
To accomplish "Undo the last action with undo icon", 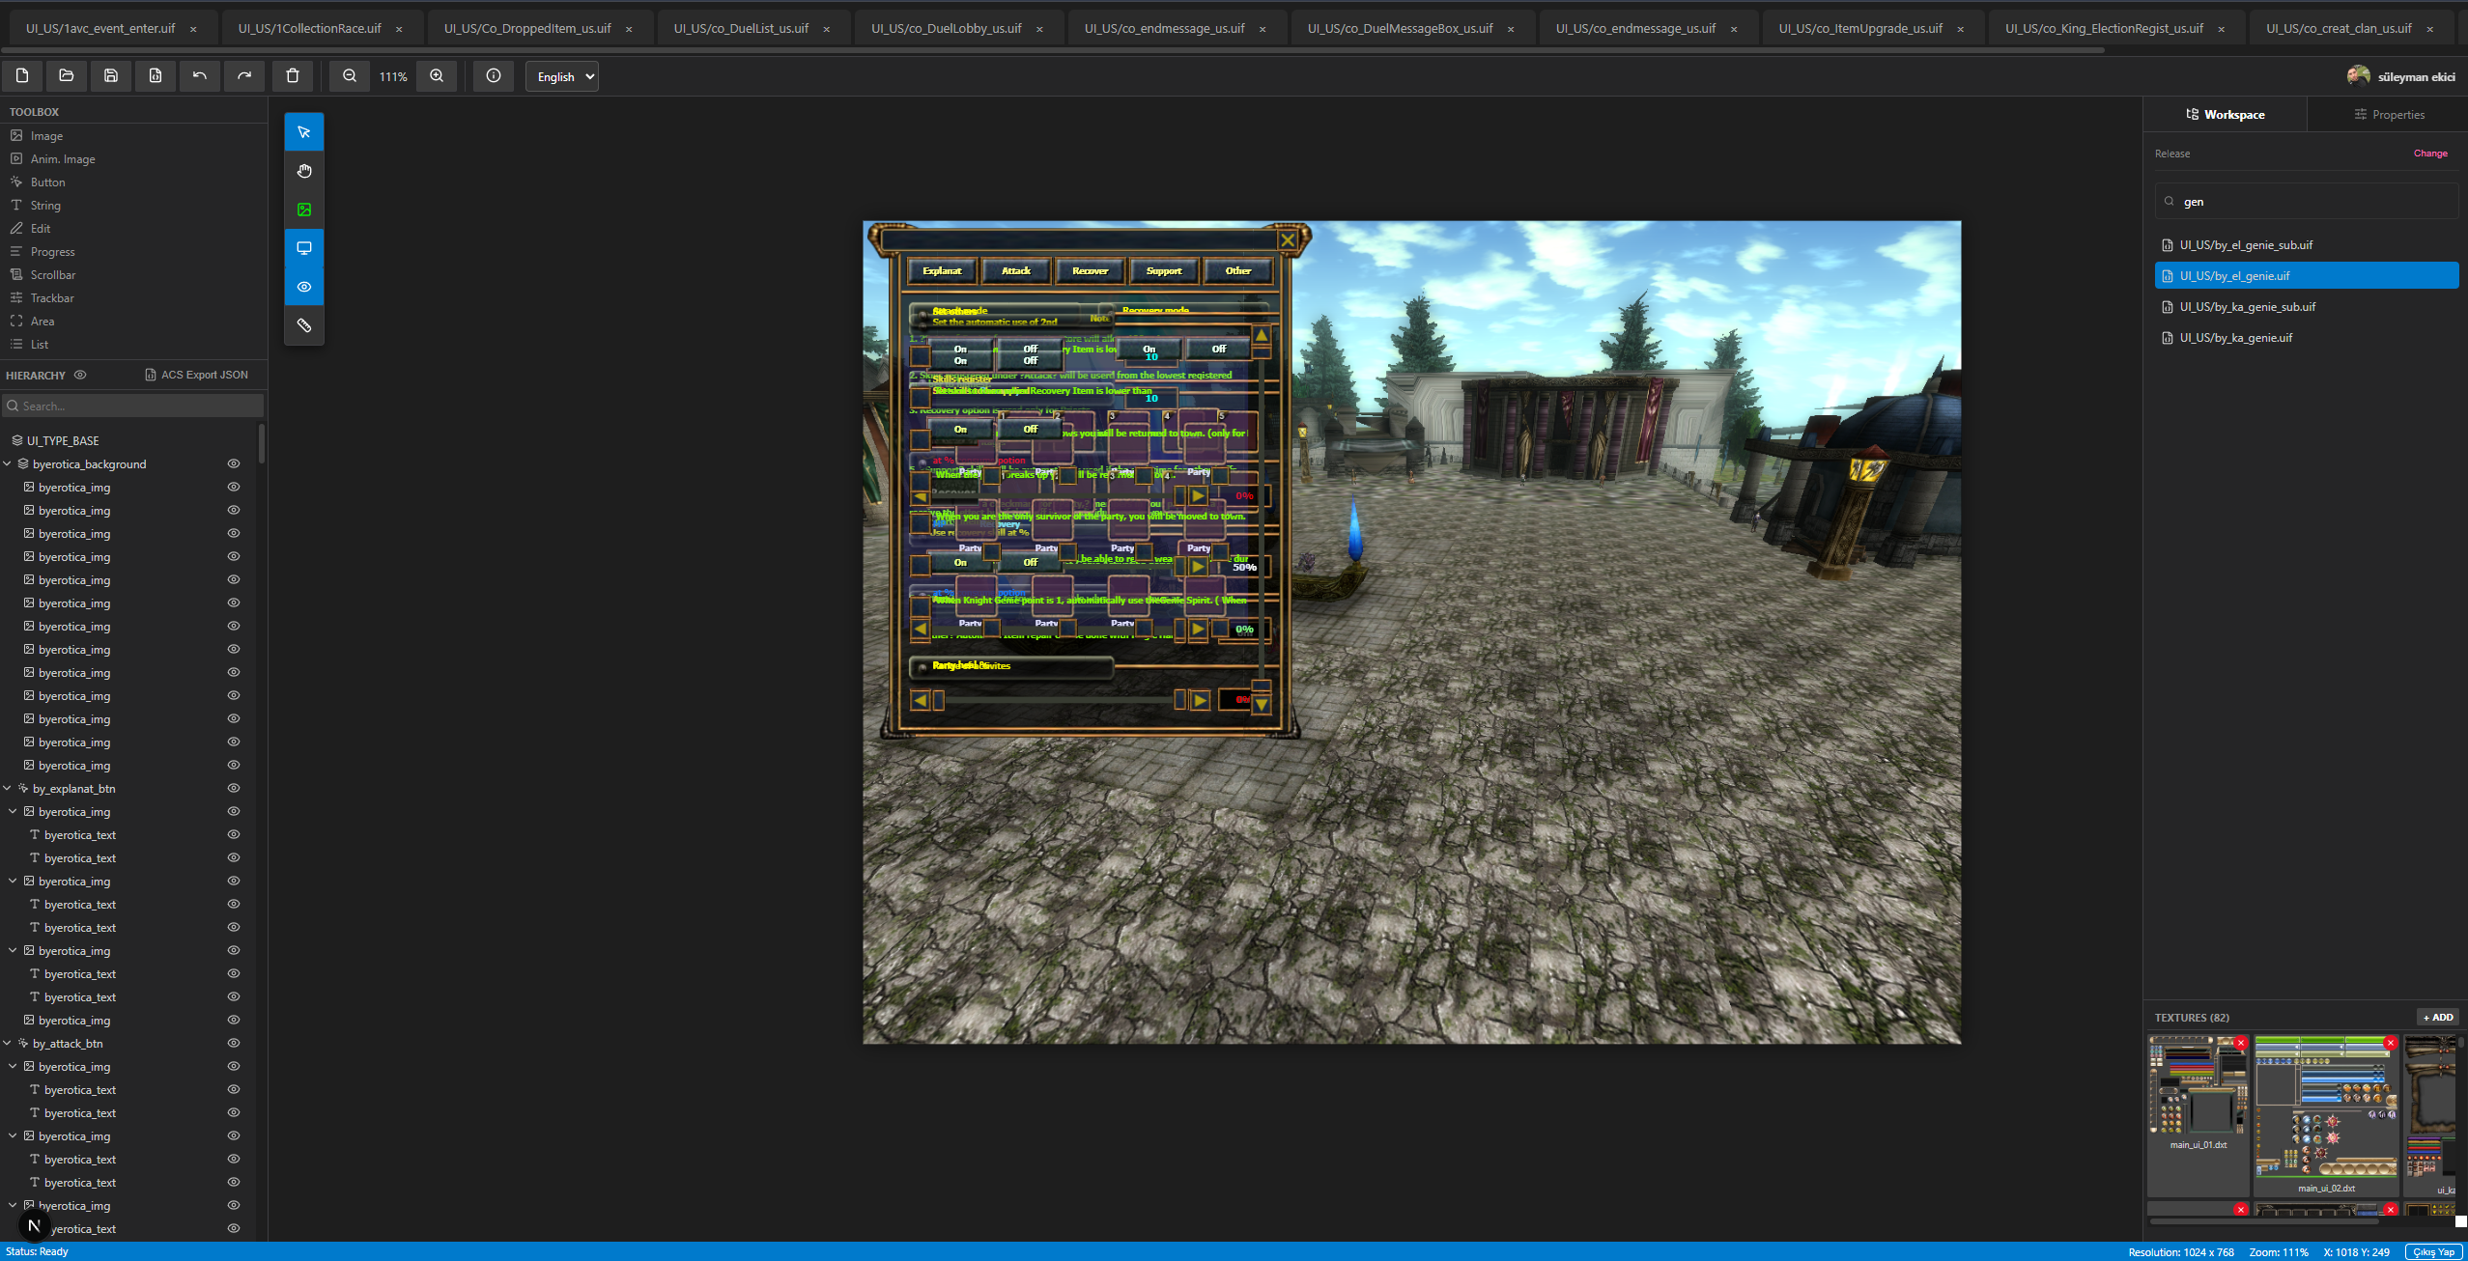I will 200,75.
